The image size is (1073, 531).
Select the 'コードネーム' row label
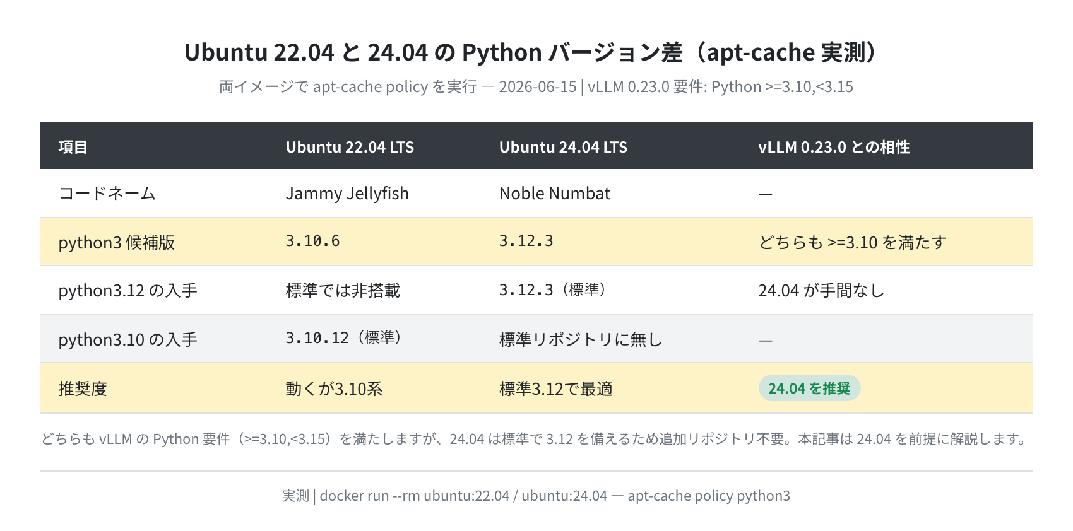[107, 194]
